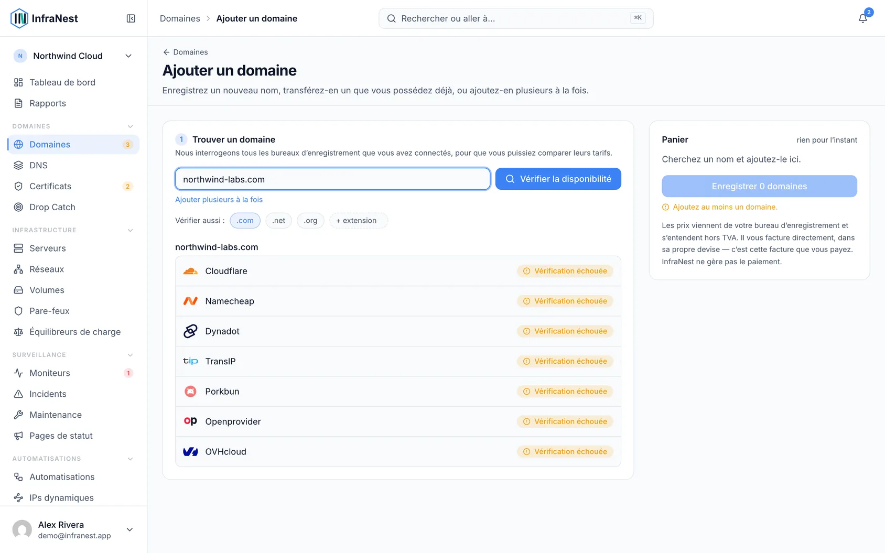Viewport: 885px width, 553px height.
Task: Click Domaines in the breadcrumb
Action: (180, 18)
